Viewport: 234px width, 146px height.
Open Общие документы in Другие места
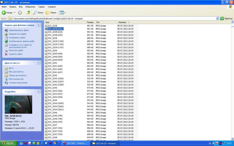[18, 75]
